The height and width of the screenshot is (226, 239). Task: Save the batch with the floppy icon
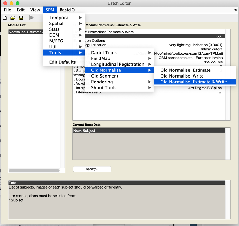(x=21, y=18)
